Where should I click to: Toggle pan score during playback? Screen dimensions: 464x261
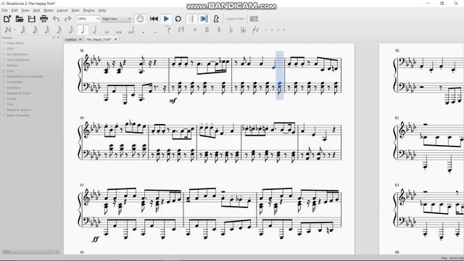click(203, 19)
